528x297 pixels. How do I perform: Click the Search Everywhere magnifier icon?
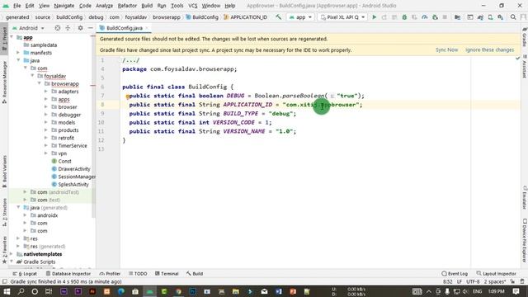[x=513, y=16]
